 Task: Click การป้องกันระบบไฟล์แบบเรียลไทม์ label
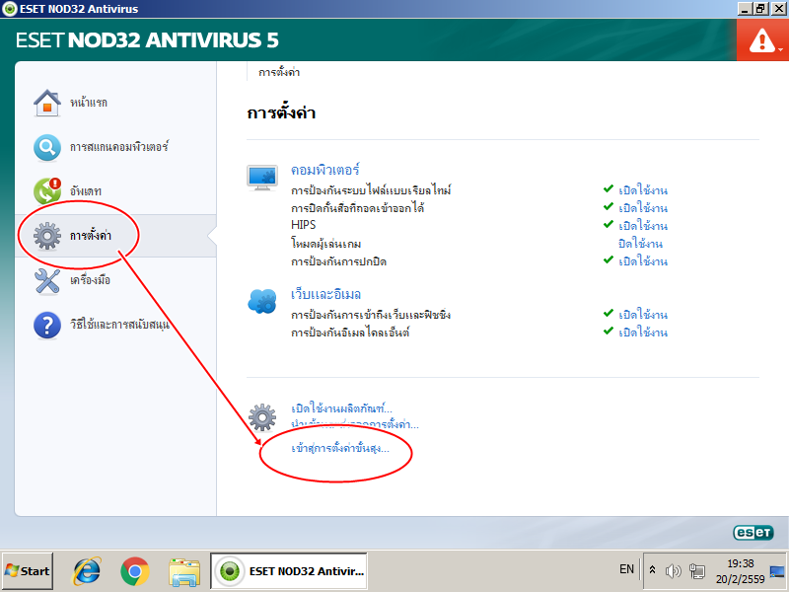pyautogui.click(x=371, y=190)
